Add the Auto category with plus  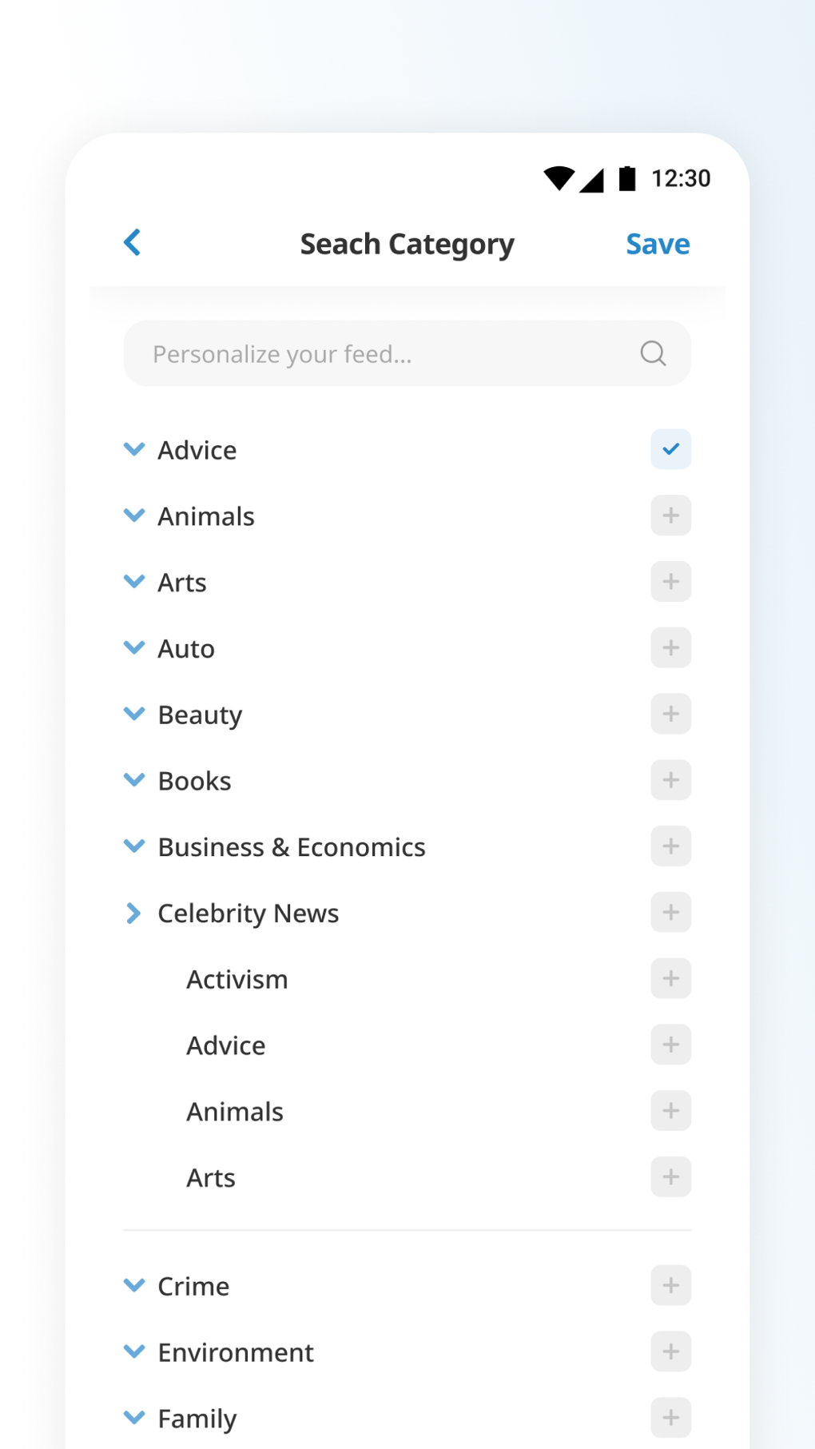pyautogui.click(x=670, y=648)
